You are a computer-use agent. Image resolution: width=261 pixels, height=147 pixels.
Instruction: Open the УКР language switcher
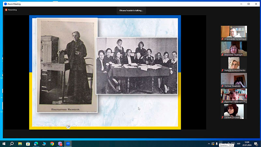[238, 144]
